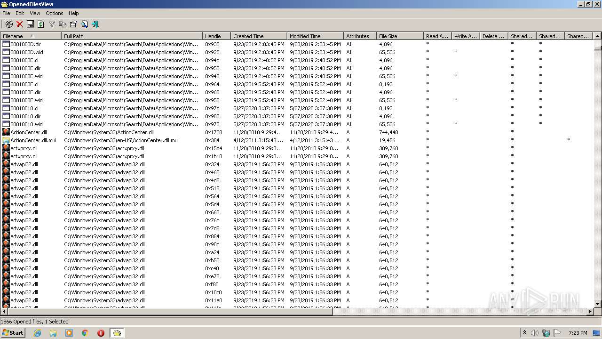602x339 pixels.
Task: Click the handle value 0x97c
Action: [x=212, y=108]
